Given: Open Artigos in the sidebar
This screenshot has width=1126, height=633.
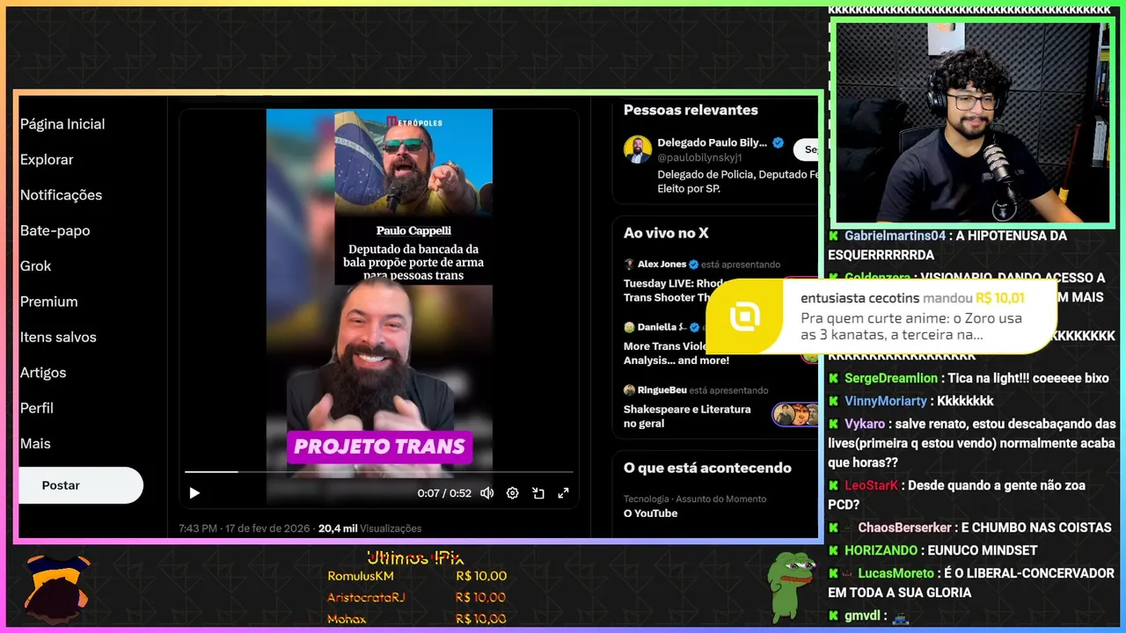Looking at the screenshot, I should coord(43,373).
